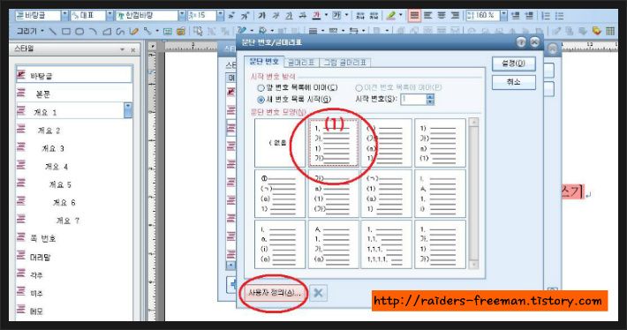Select 'start new number list' radio option (G)
This screenshot has width=627, height=330.
[x=261, y=100]
